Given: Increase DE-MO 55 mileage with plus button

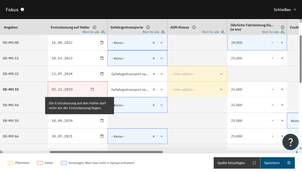Looking at the screenshot, I should pyautogui.click(x=282, y=121).
